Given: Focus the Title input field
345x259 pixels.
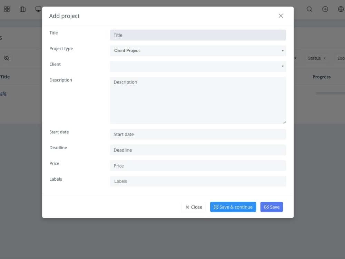Looking at the screenshot, I should 198,35.
